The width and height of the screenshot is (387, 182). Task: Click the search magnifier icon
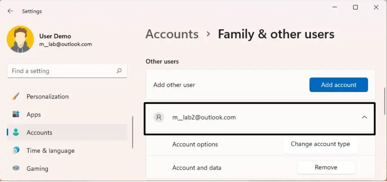(x=119, y=71)
